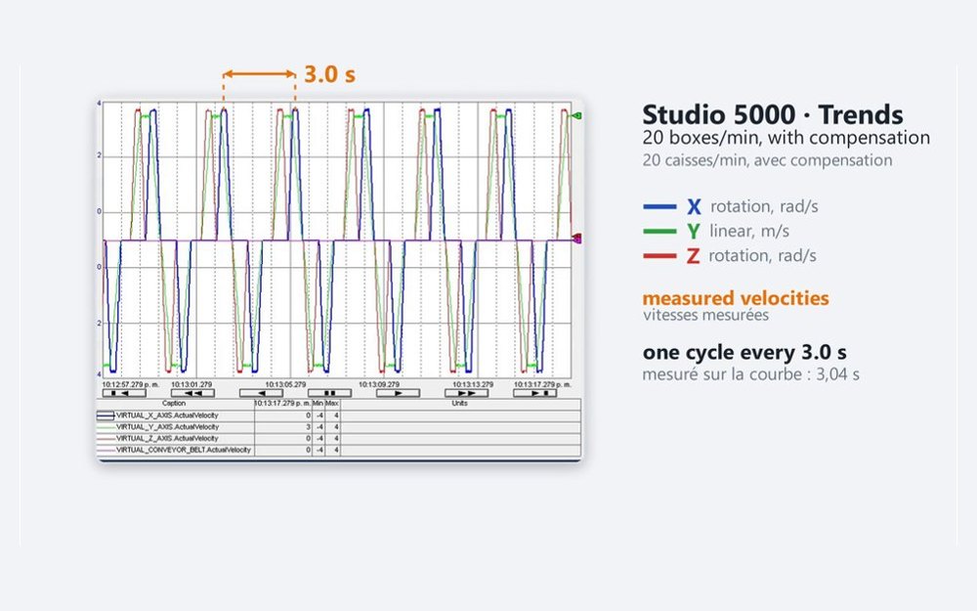Select VIRTUAL_Y_AXIS.ActualVelocity pen row
Viewport: 977px width, 611px height.
pos(339,427)
